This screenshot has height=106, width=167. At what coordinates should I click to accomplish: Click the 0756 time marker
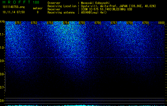click(98, 23)
